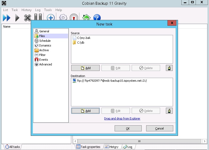Viewport: 209px width, 150px height.
Task: Open options via the gear icon
Action: click(x=63, y=17)
